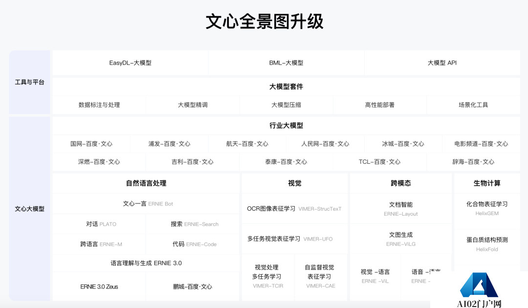Select 人民网-百度·文心 cell
The width and height of the screenshot is (528, 308).
(325, 144)
